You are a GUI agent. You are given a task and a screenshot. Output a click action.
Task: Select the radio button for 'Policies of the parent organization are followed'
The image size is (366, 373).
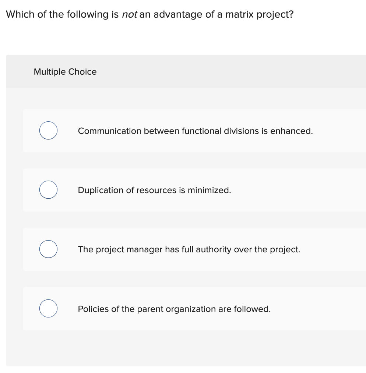[x=48, y=309]
